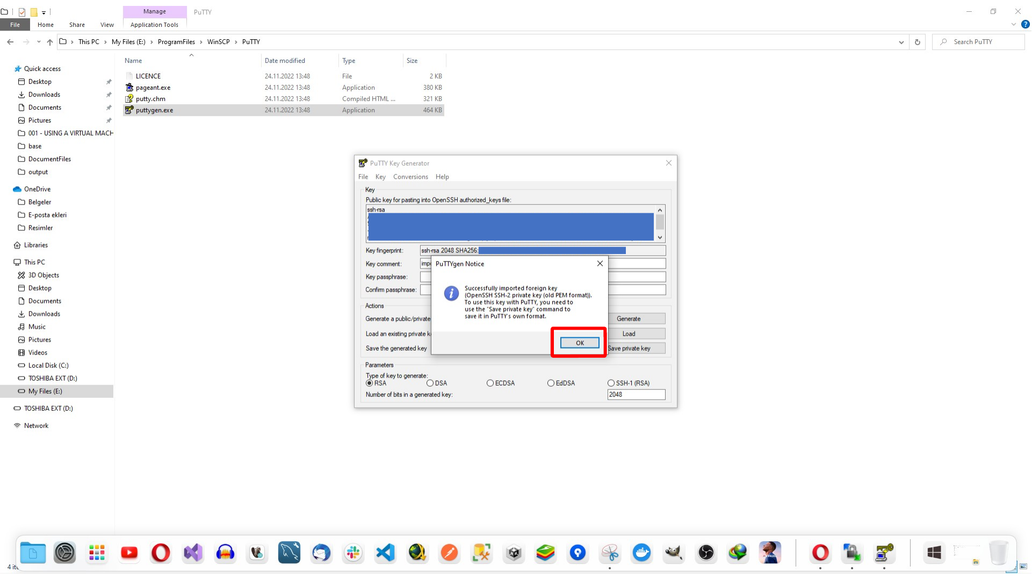Image resolution: width=1032 pixels, height=580 pixels.
Task: Expand the Explorer ribbon chevron
Action: coord(1014,25)
